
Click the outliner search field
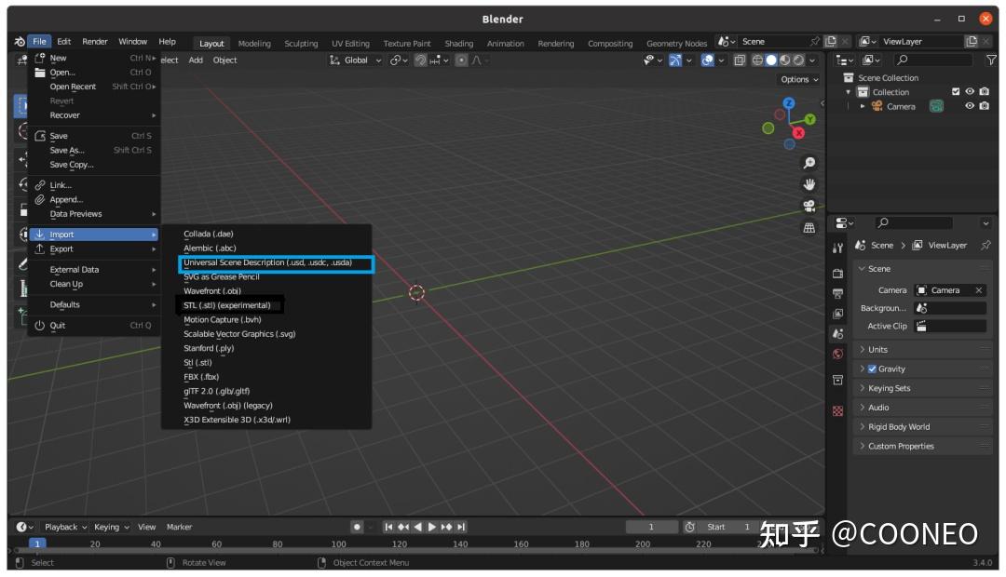click(x=934, y=60)
